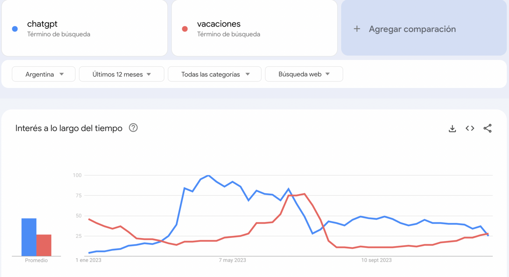Open the Todas las categorías dropdown
The height and width of the screenshot is (277, 509).
tap(215, 74)
